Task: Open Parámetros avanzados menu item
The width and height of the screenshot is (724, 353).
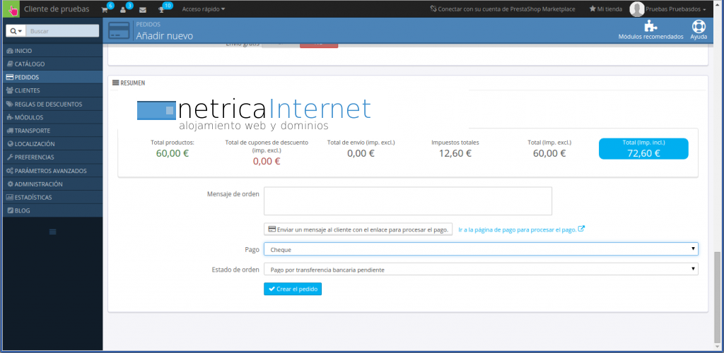Action: pyautogui.click(x=52, y=171)
